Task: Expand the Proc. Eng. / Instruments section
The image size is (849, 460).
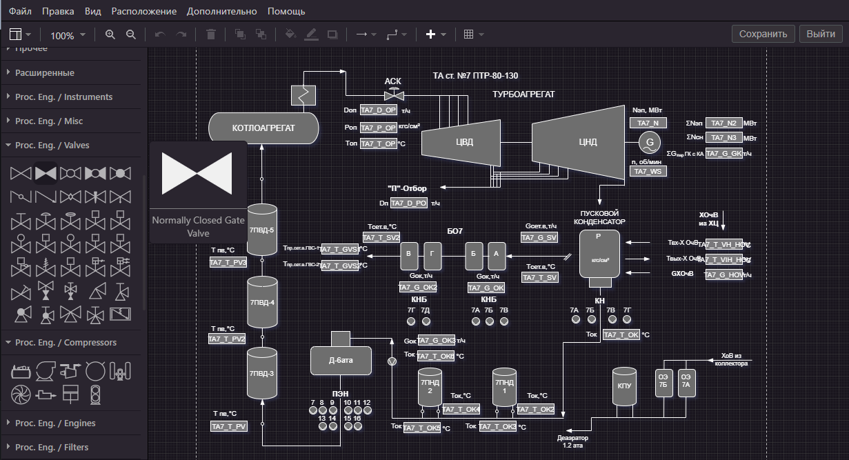Action: point(63,97)
